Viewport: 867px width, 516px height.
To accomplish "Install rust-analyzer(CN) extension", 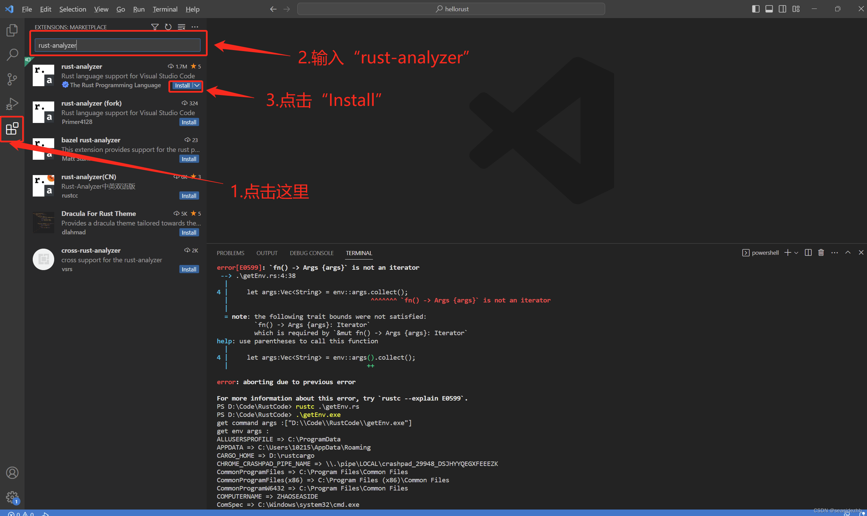I will [189, 196].
